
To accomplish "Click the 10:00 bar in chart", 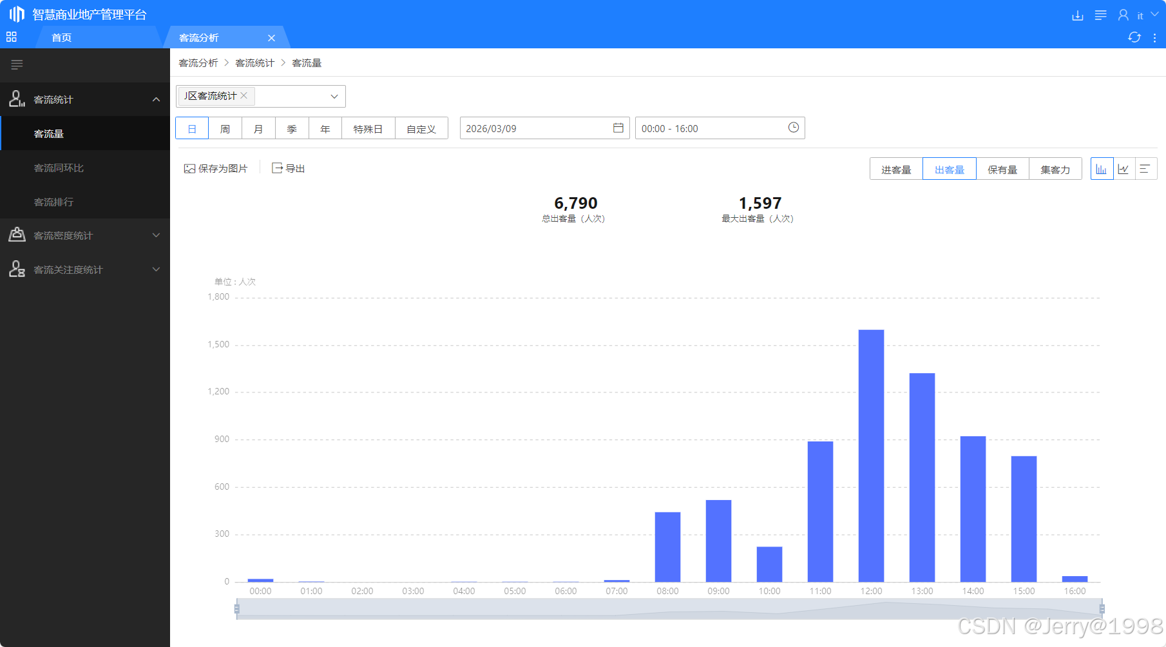I will tap(769, 565).
